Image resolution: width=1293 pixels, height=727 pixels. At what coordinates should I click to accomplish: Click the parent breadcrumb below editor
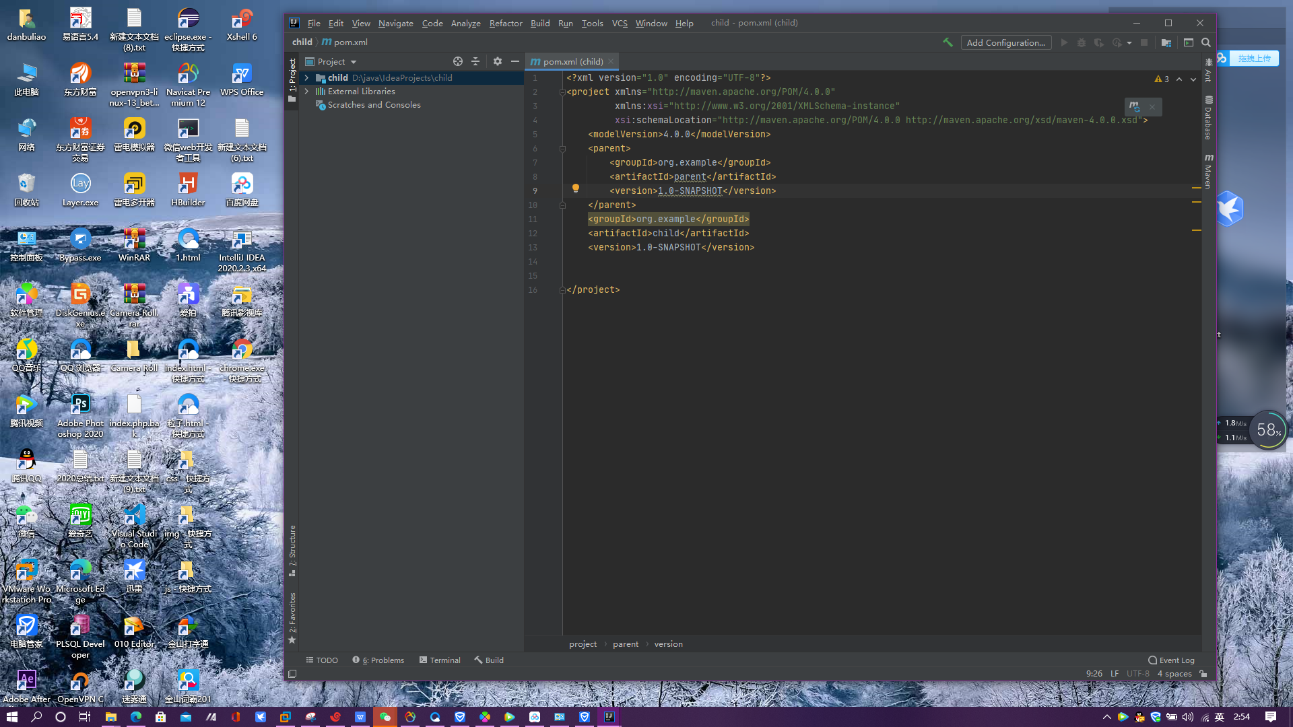pos(626,644)
